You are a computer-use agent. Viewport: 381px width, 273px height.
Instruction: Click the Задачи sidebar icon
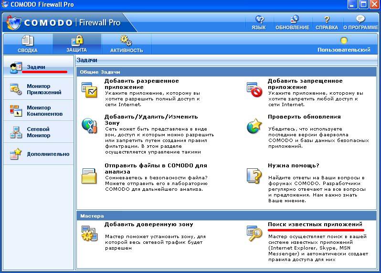click(16, 67)
